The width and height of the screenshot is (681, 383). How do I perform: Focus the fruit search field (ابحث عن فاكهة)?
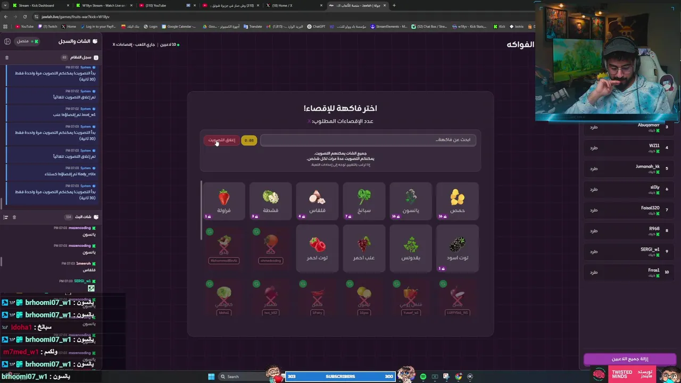click(368, 140)
